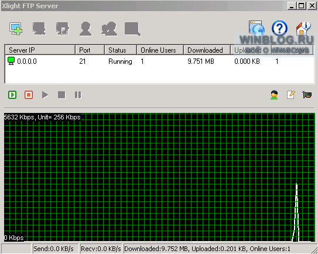The height and width of the screenshot is (254, 318).
Task: Minimize the Xlight FTP Server window
Action: point(292,6)
